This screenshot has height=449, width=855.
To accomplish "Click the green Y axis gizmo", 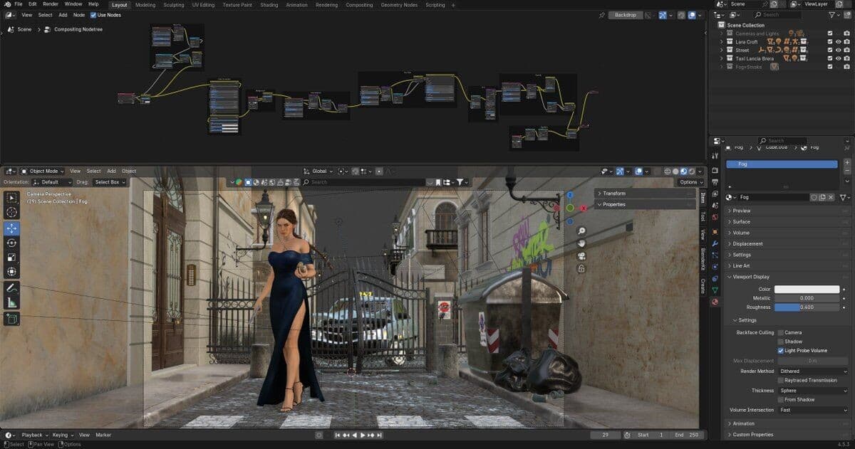I will coord(570,208).
